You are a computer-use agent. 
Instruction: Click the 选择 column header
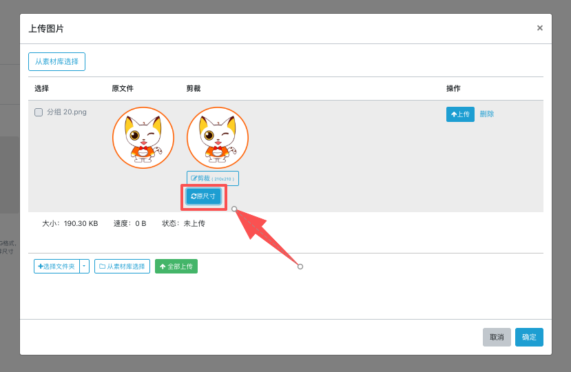click(41, 89)
